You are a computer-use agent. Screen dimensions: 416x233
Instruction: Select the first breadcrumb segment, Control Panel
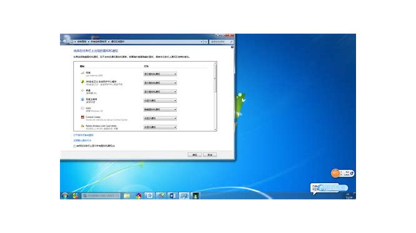coord(82,42)
